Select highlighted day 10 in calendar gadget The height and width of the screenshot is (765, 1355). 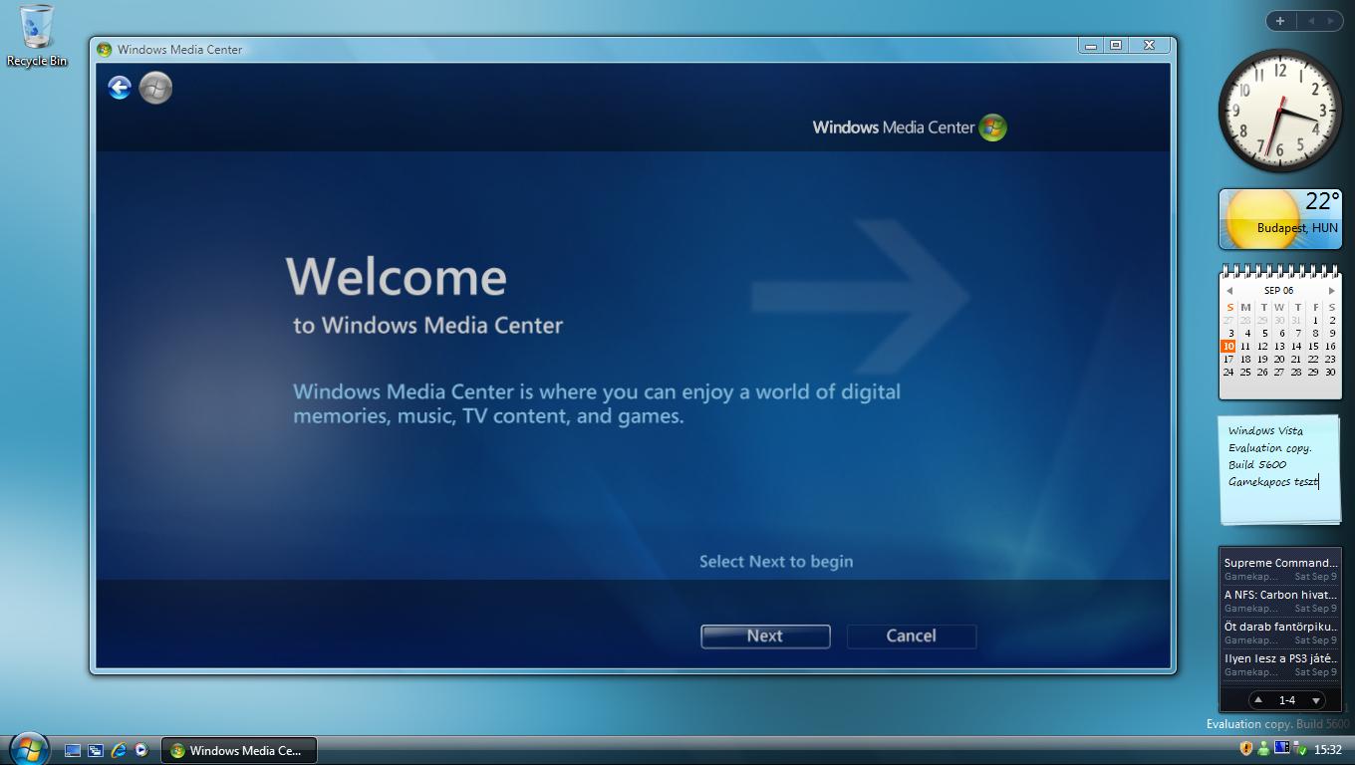pyautogui.click(x=1228, y=346)
